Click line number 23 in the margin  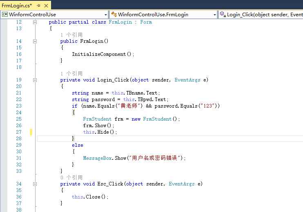[19, 106]
